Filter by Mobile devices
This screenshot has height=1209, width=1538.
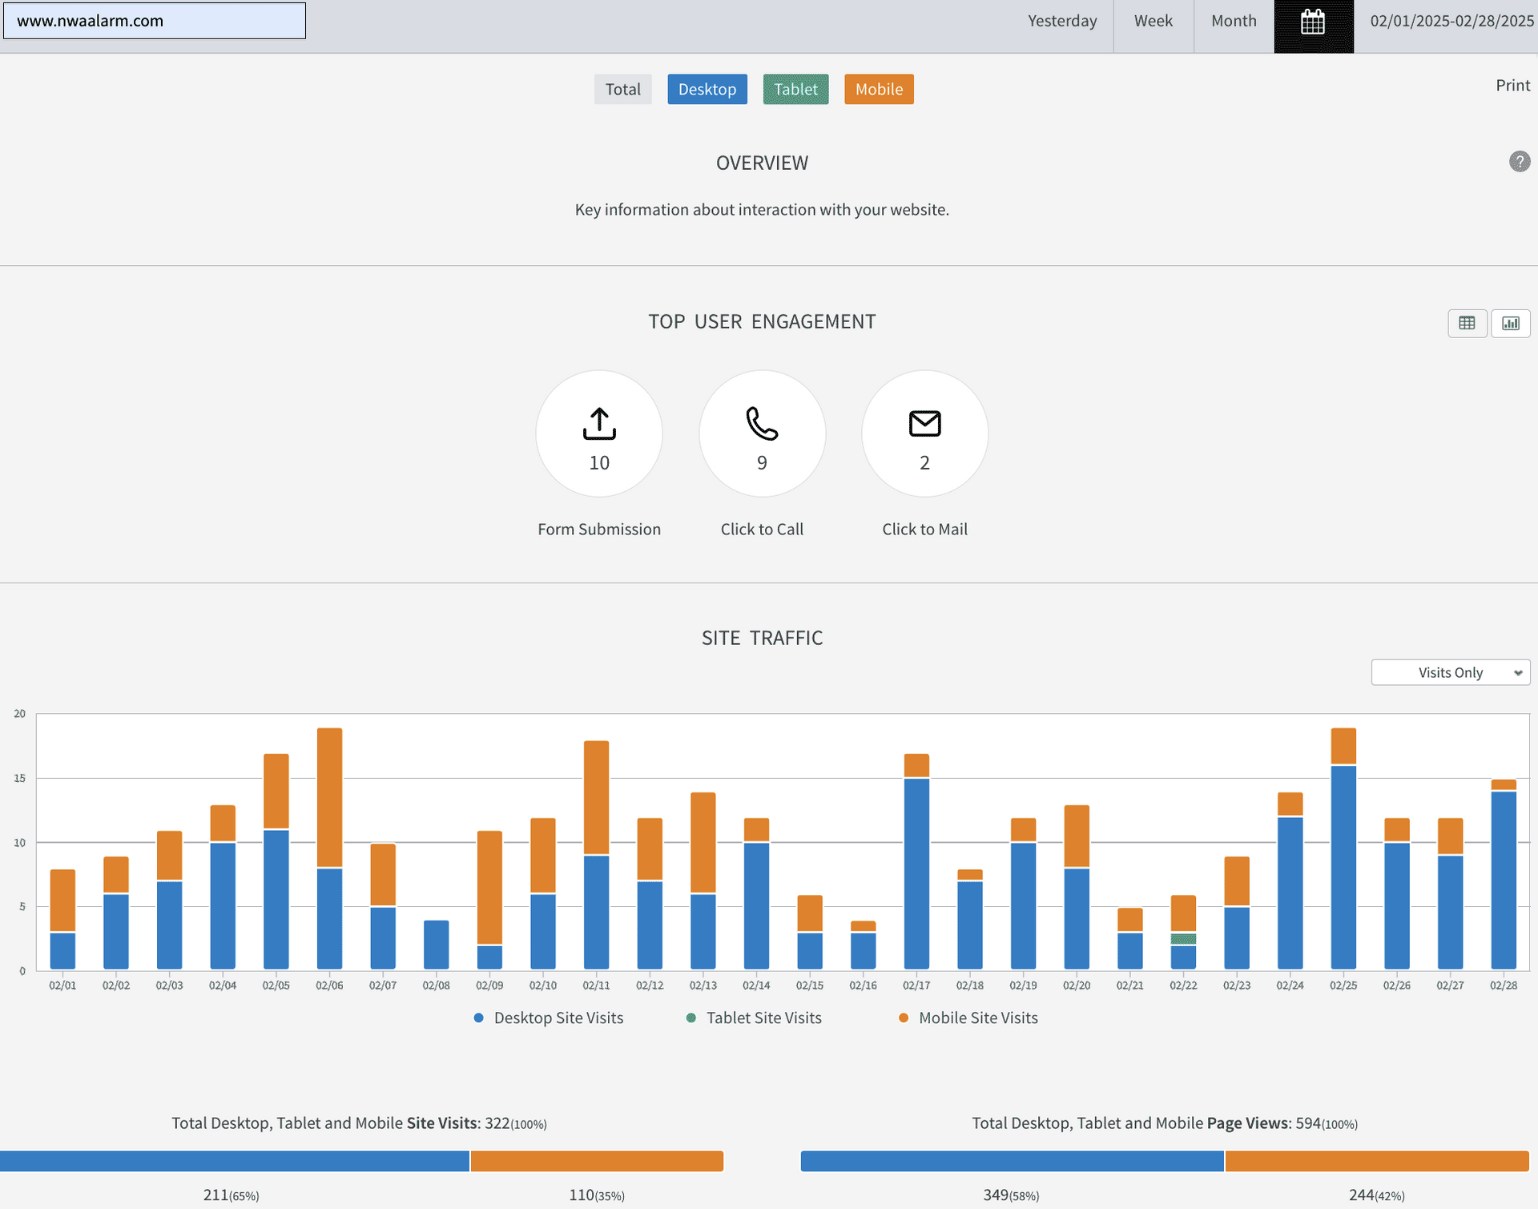point(878,89)
